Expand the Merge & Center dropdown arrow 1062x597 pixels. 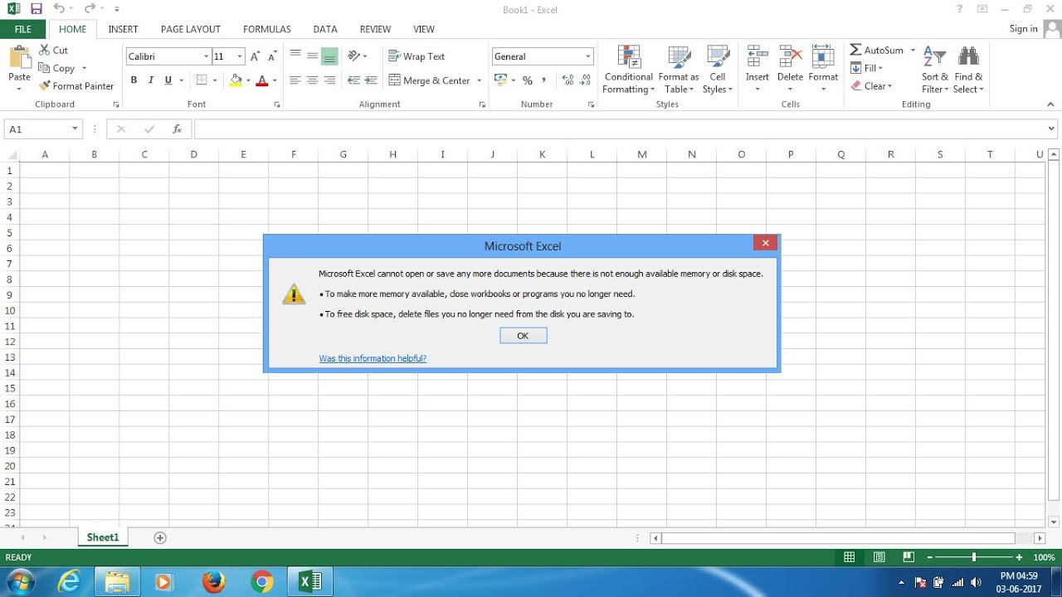(x=479, y=80)
